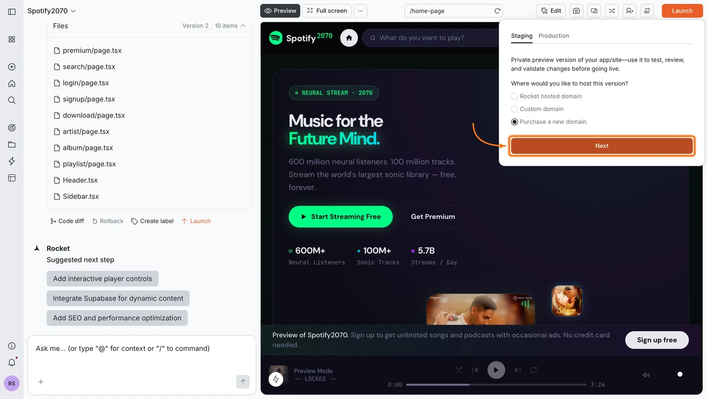
Task: Open the notifications bell
Action: pos(12,363)
